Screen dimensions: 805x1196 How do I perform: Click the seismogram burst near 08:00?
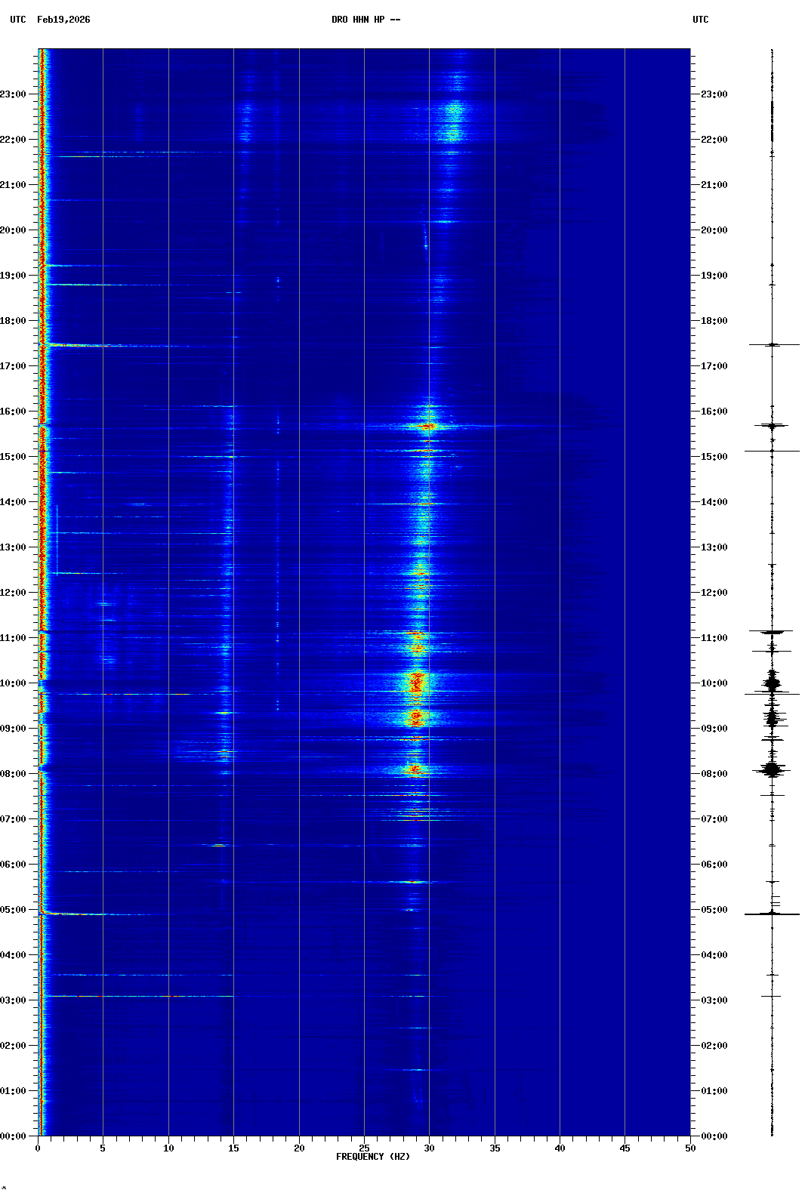tap(772, 770)
